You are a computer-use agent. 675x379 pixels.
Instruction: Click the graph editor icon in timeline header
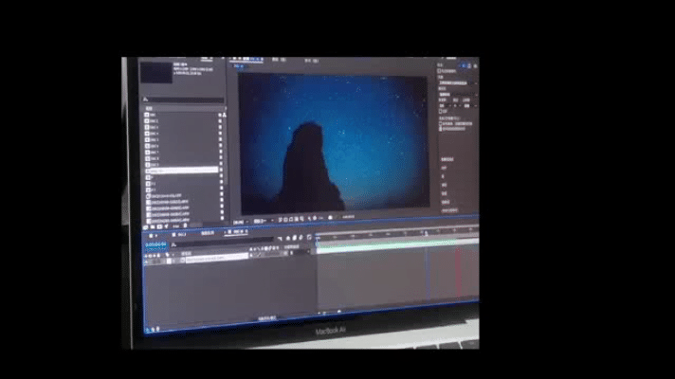(310, 237)
